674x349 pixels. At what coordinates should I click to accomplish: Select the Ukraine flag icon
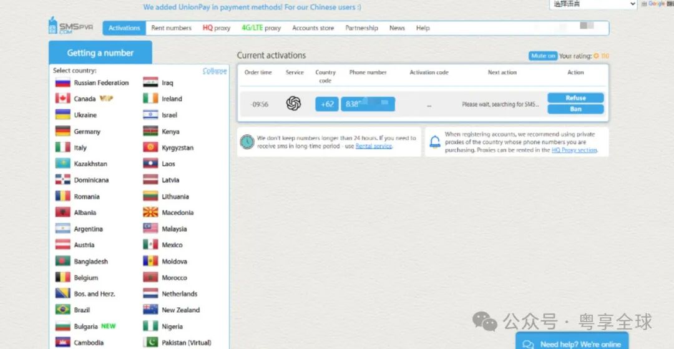pyautogui.click(x=63, y=115)
